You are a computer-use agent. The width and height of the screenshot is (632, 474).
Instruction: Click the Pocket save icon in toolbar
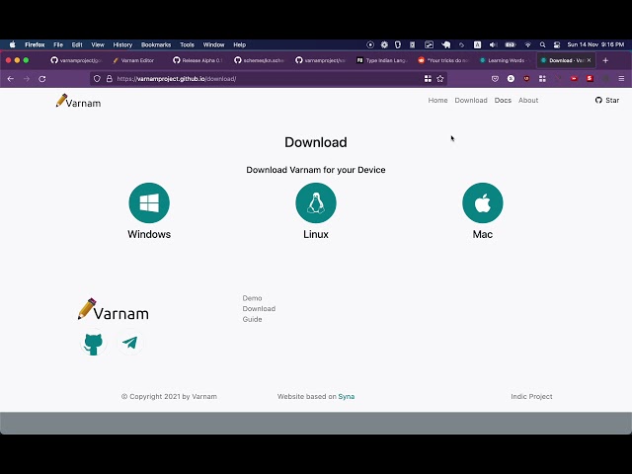[495, 79]
